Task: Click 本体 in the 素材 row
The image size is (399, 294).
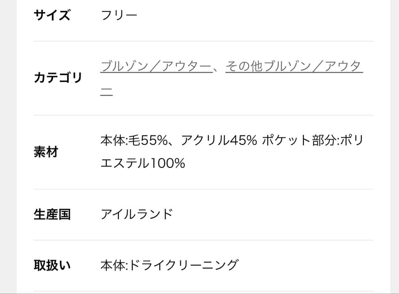Action: pyautogui.click(x=113, y=141)
